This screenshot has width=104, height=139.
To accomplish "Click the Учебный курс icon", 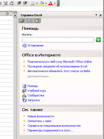I will click(x=24, y=91).
